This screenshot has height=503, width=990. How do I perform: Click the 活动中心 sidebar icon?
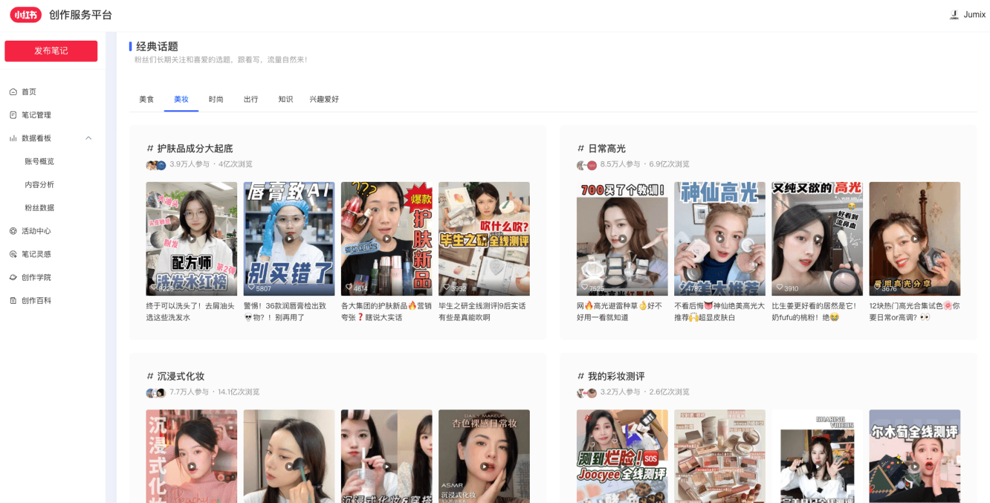(13, 231)
